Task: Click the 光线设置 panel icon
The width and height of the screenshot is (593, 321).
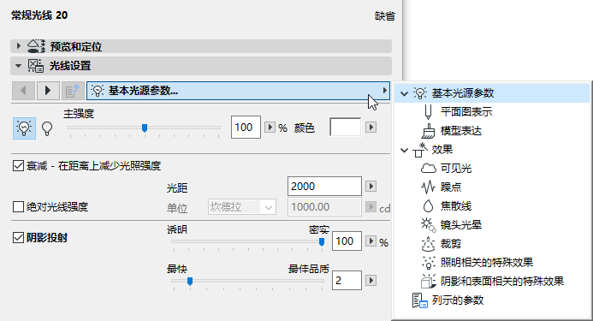Action: coord(36,66)
